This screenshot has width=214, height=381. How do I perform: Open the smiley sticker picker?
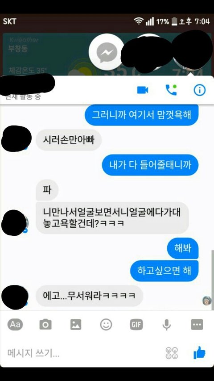pos(106,324)
